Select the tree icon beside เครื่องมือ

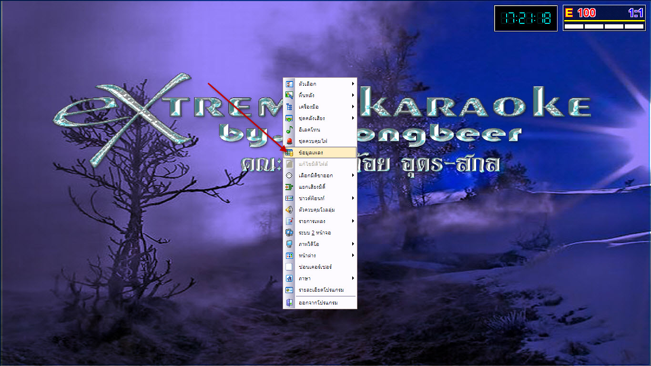[289, 107]
